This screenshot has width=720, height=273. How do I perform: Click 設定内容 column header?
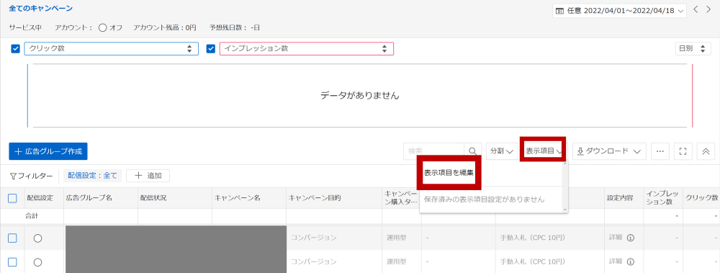click(620, 198)
